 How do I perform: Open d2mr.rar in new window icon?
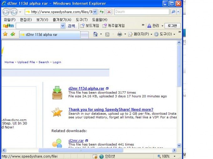87,141
